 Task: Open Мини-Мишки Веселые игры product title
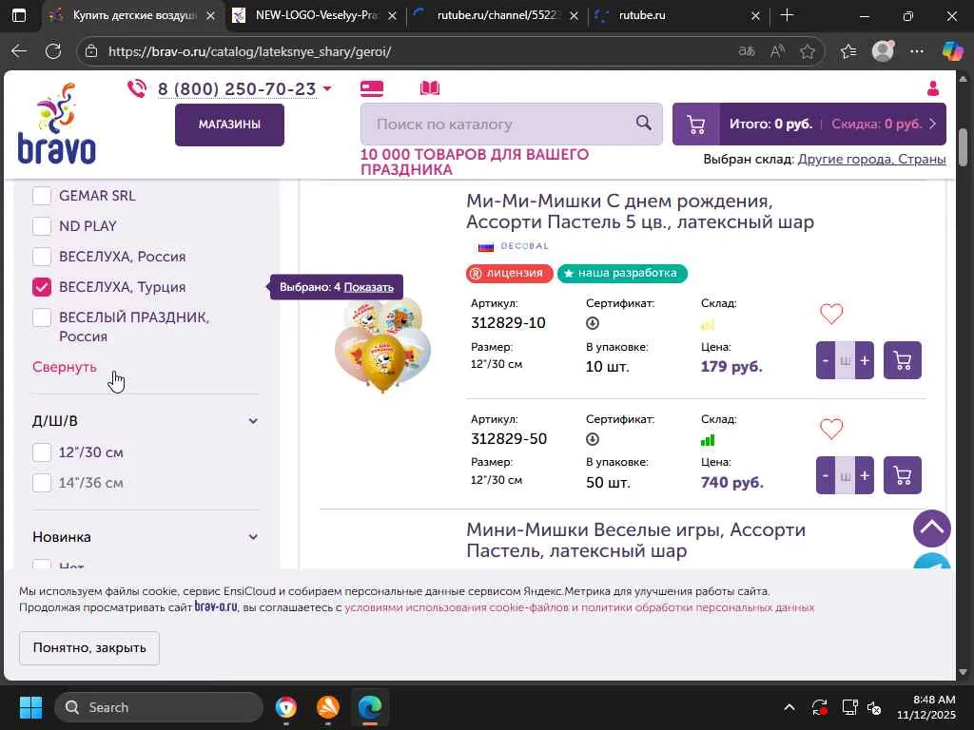[x=635, y=540]
